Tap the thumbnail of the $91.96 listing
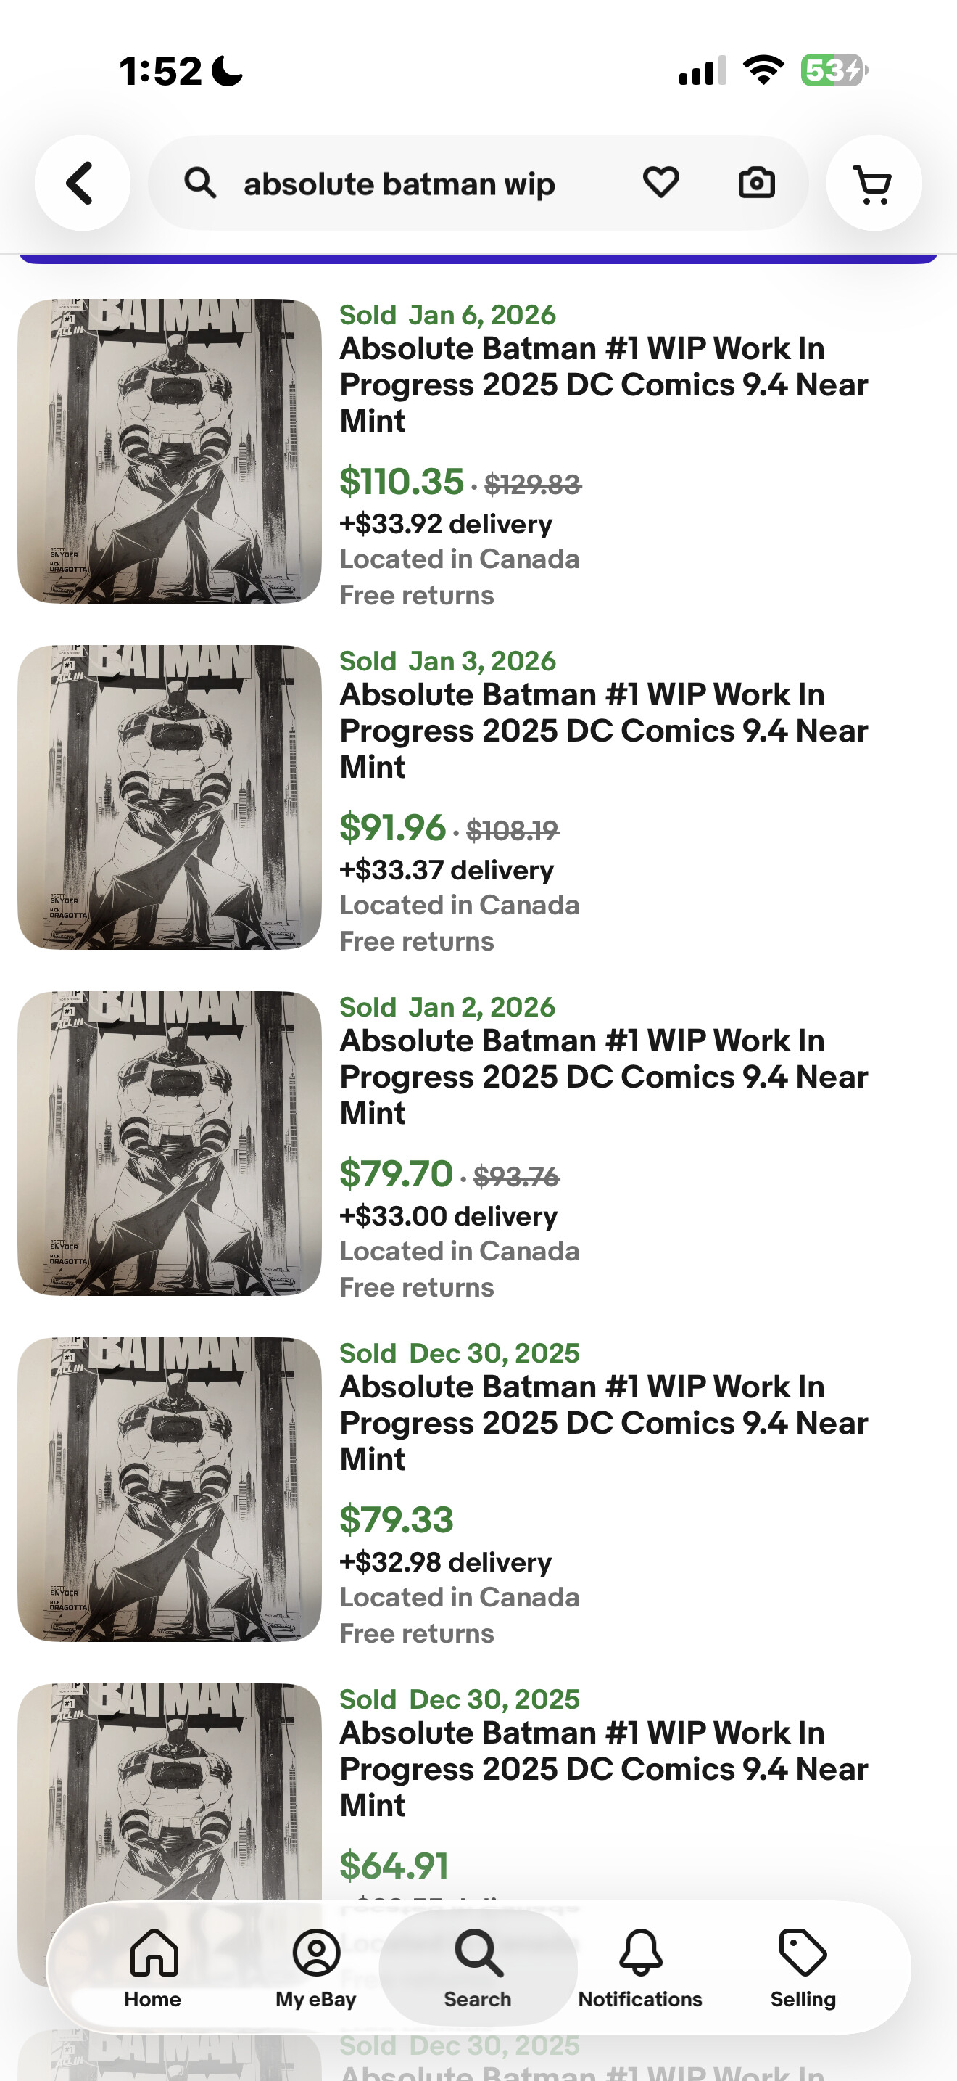This screenshot has height=2081, width=957. tap(170, 797)
